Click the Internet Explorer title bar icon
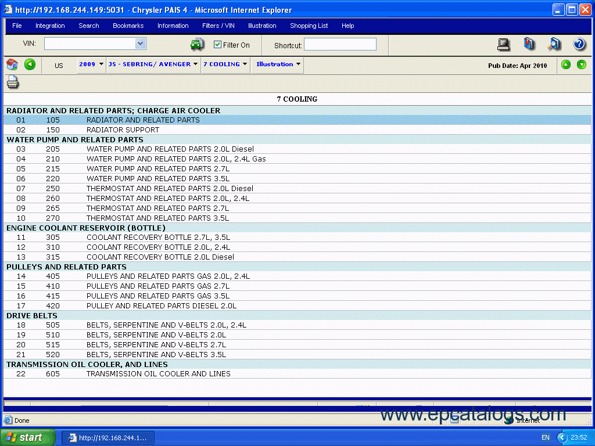 8,9
